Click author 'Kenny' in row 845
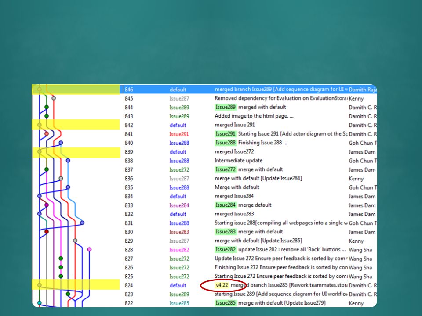 pos(356,98)
